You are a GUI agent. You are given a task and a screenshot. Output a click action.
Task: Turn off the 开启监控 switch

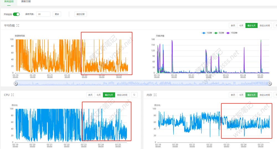16,14
